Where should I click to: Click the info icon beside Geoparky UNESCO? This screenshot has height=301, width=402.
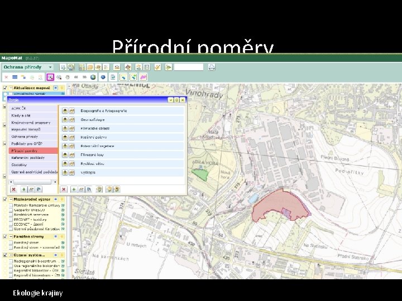pyautogui.click(x=63, y=210)
